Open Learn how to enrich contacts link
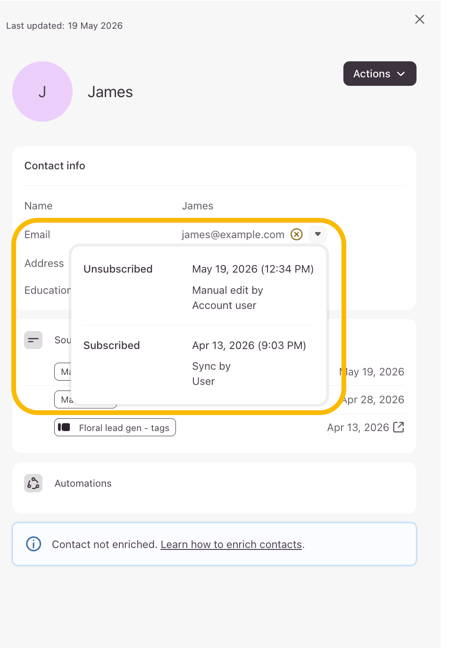The image size is (450, 648). [x=231, y=544]
